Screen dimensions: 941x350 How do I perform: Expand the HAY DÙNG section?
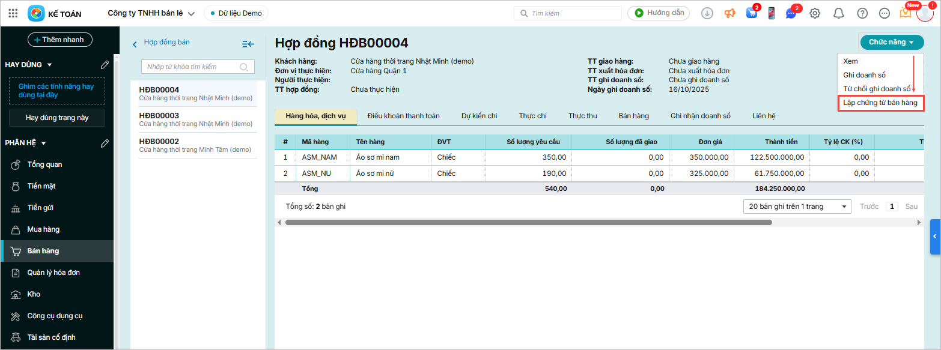pyautogui.click(x=50, y=65)
